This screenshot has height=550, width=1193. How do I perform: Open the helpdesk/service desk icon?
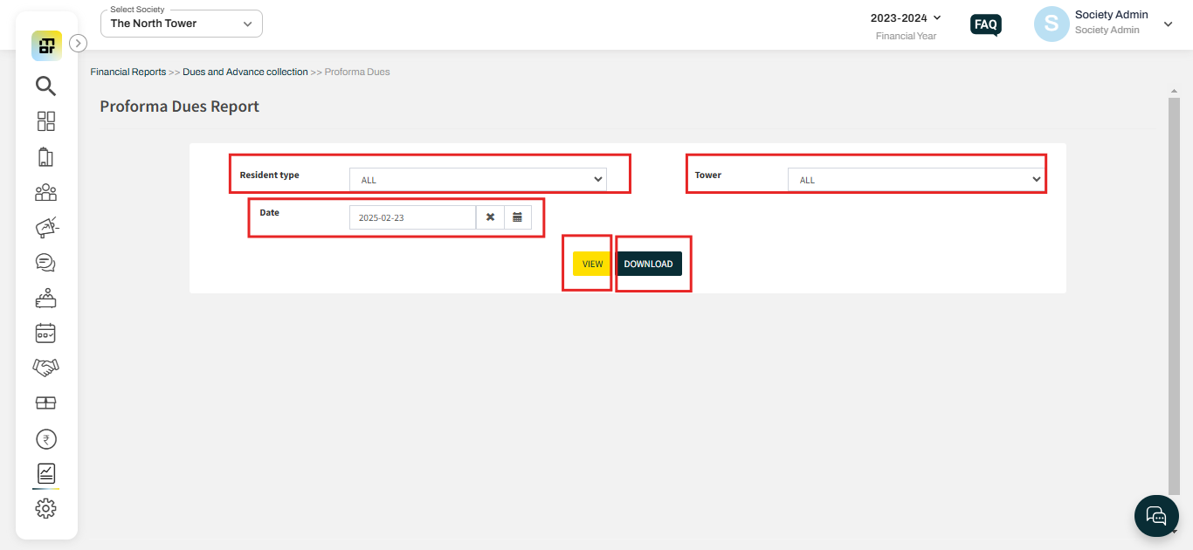click(45, 298)
